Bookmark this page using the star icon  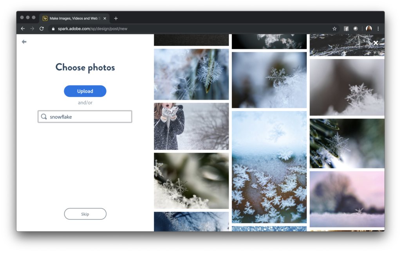coord(334,29)
